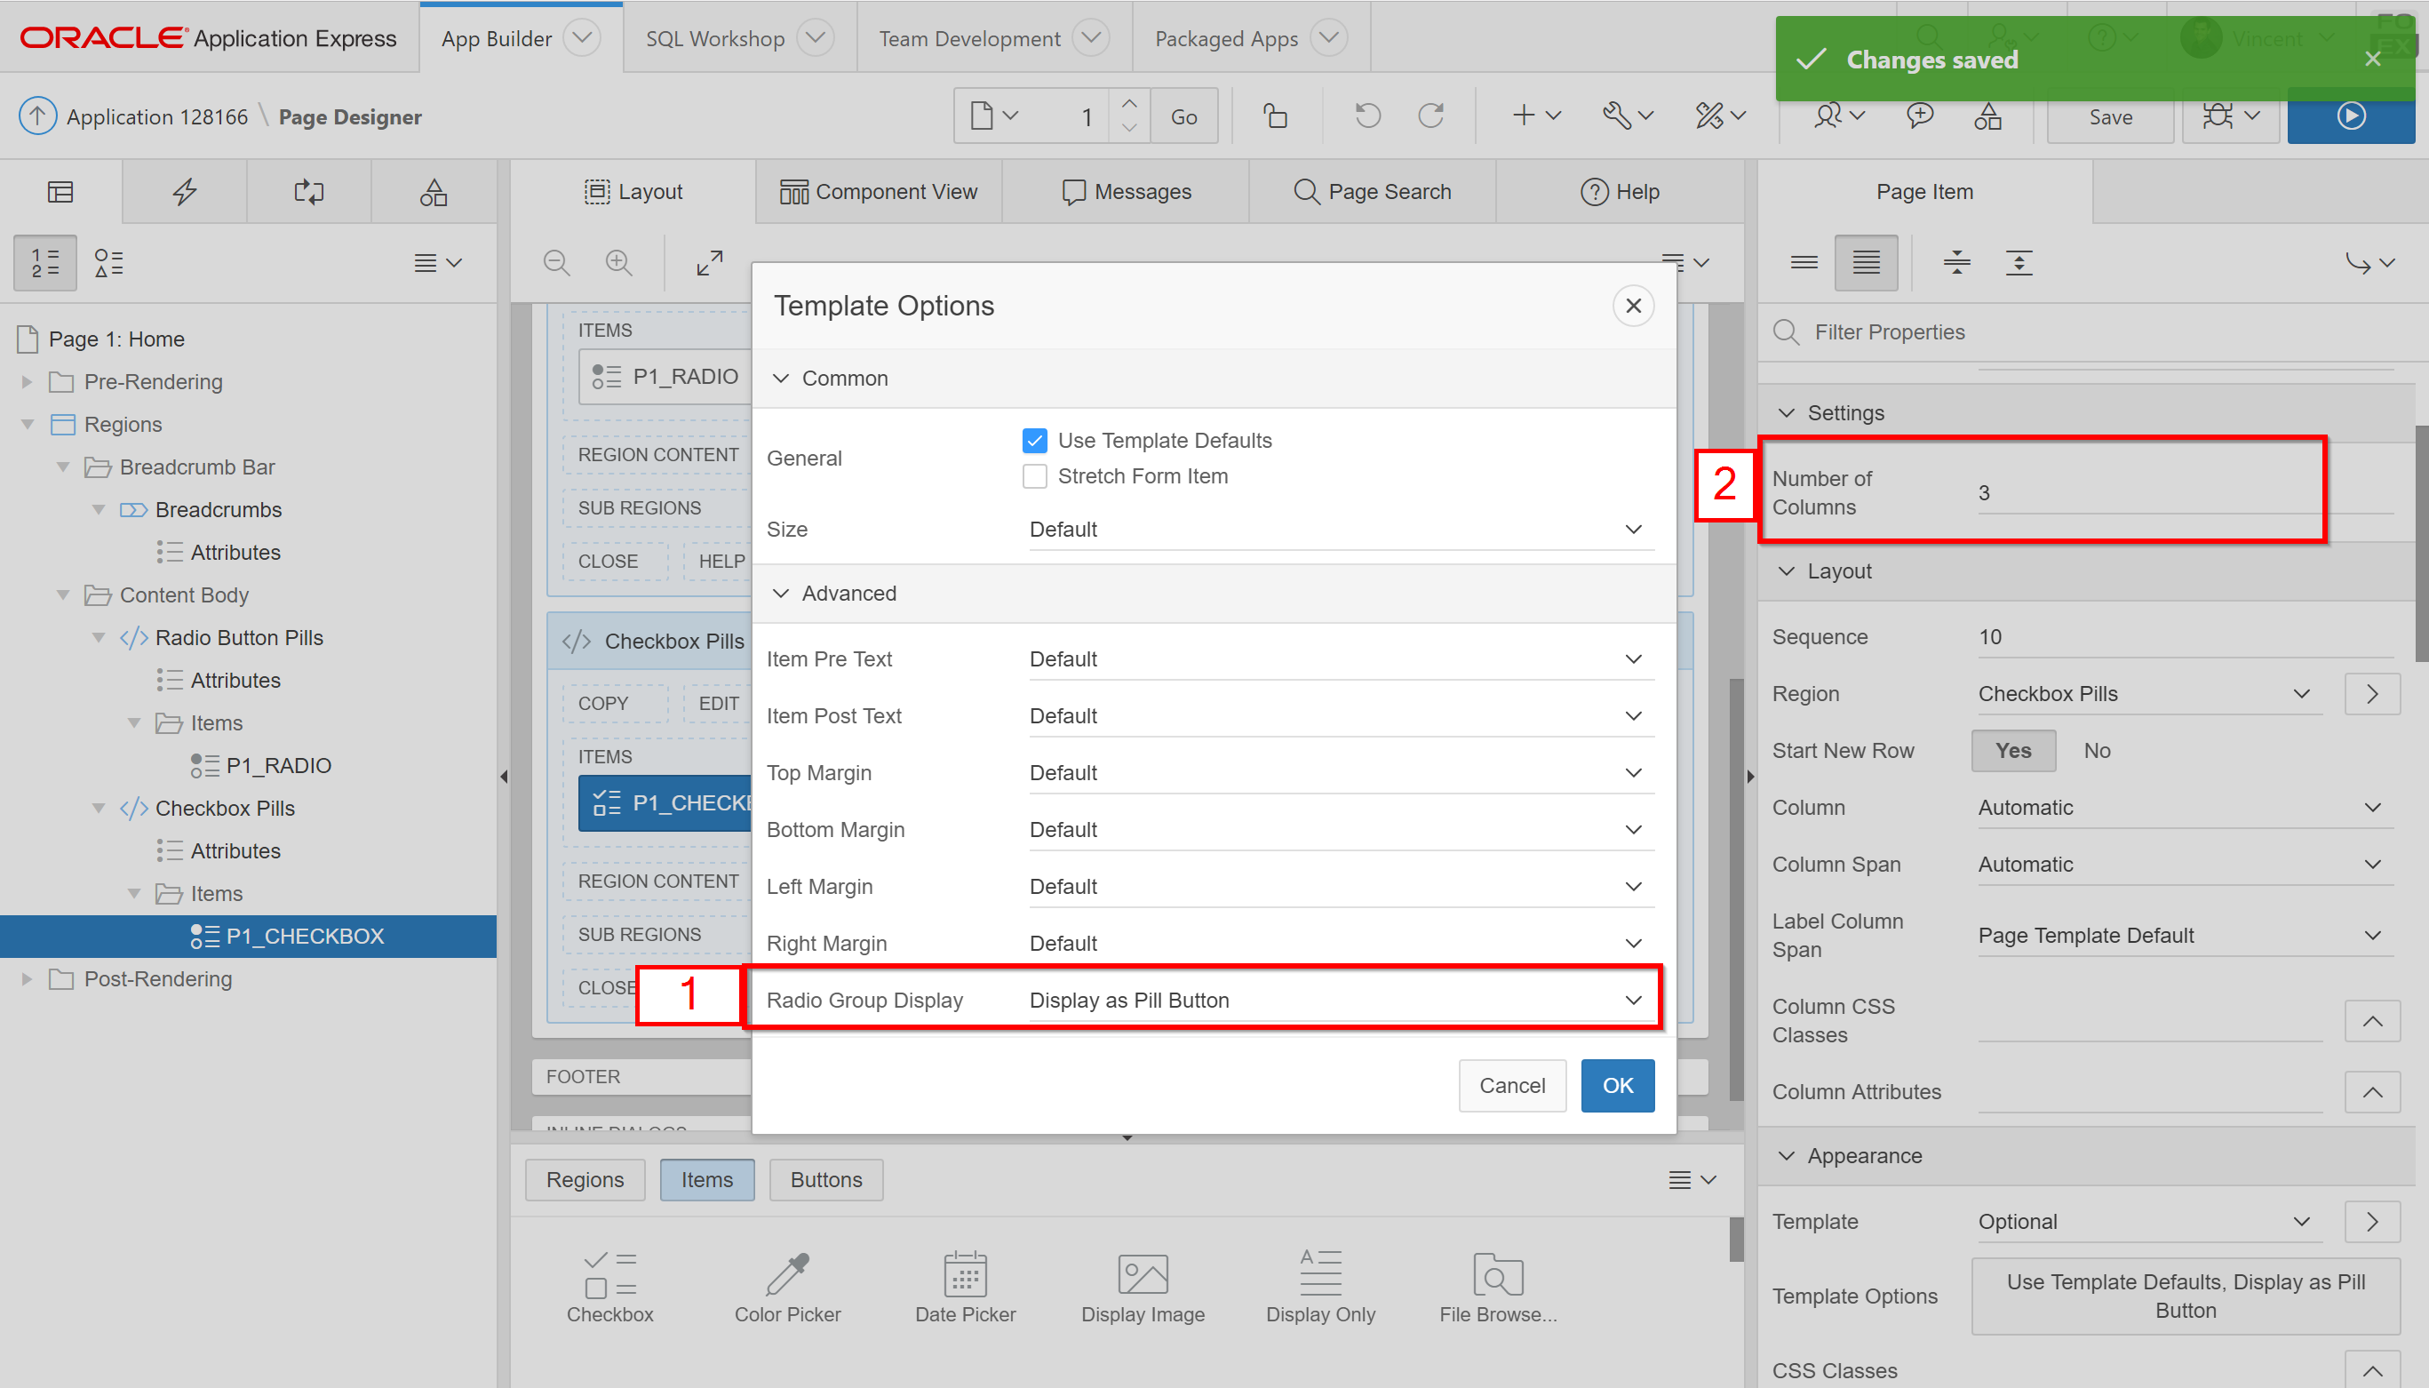Select P1_RADIO in the page tree
The width and height of the screenshot is (2429, 1388).
(x=278, y=765)
